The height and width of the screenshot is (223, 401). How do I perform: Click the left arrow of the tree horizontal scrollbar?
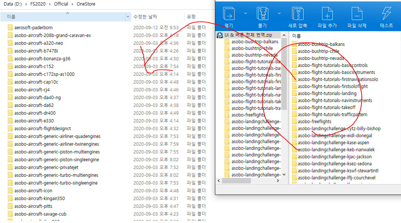219,180
